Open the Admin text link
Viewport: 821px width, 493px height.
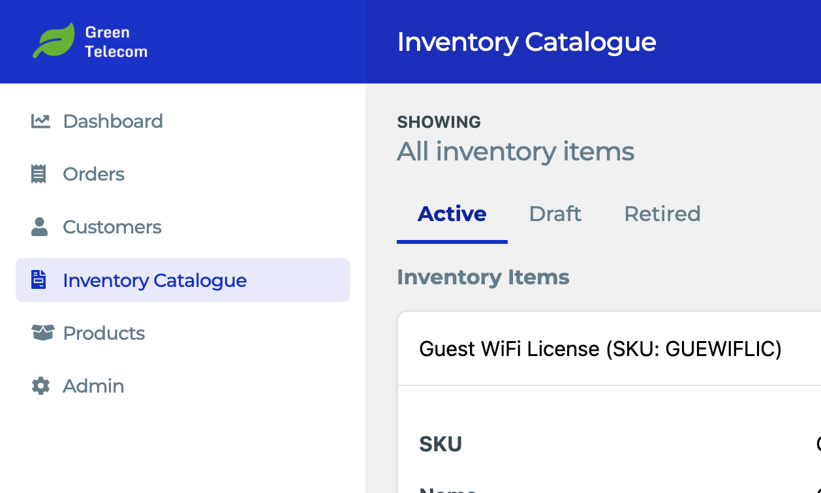point(93,386)
